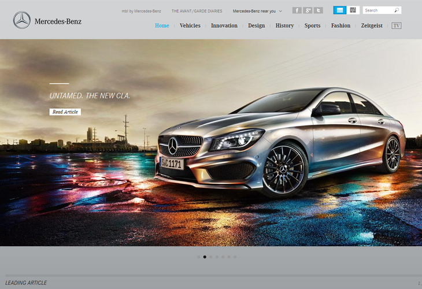422x289 pixels.
Task: Open the History menu
Action: (284, 25)
